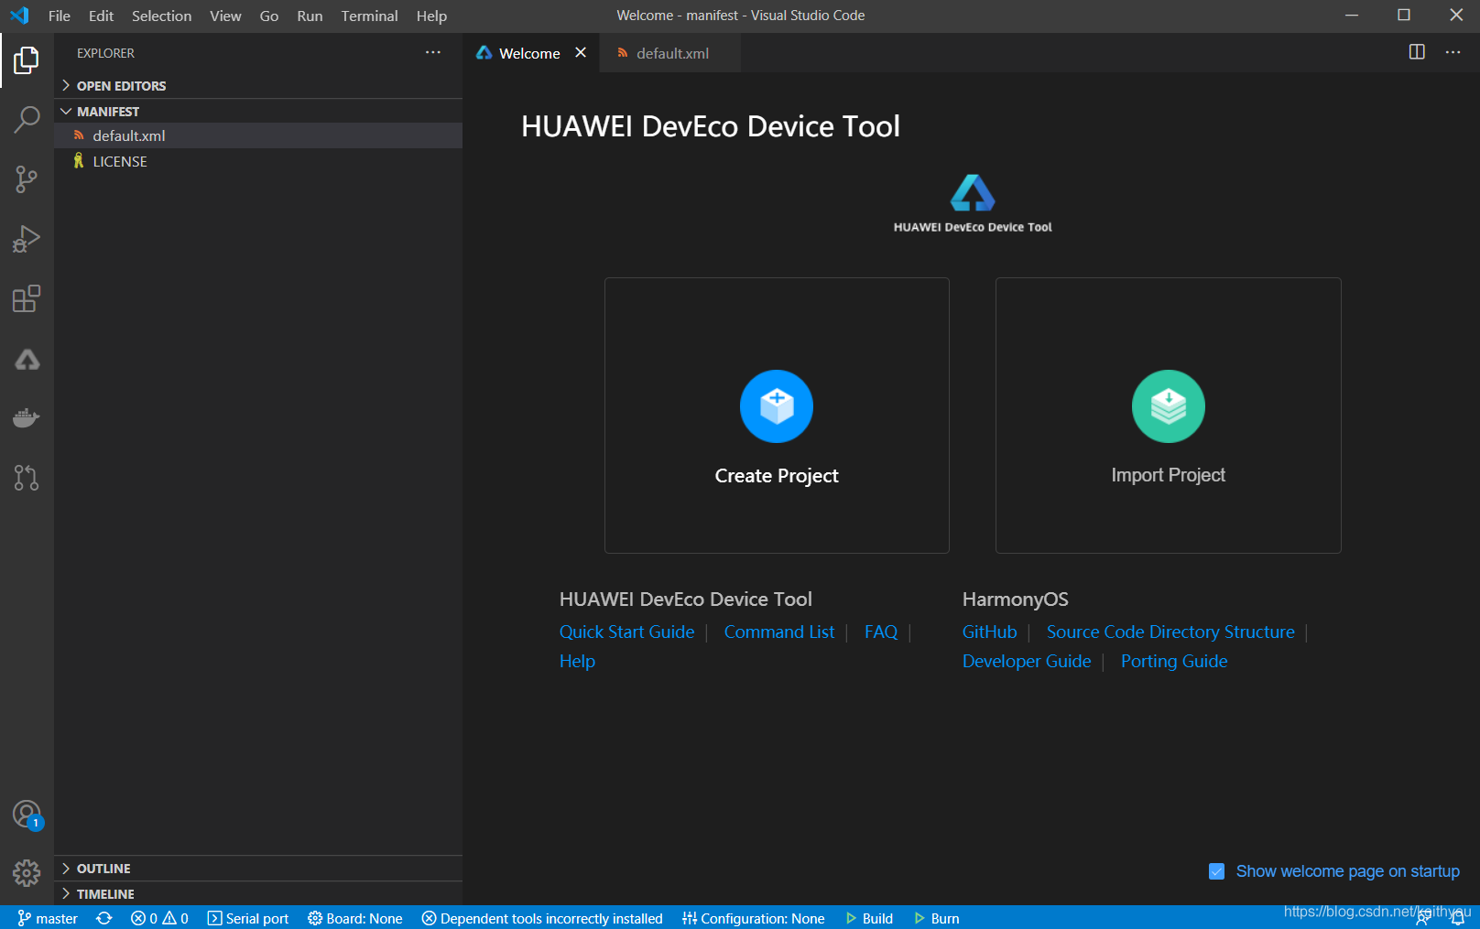Open the Developer Guide link
The image size is (1480, 929).
[x=1027, y=661]
